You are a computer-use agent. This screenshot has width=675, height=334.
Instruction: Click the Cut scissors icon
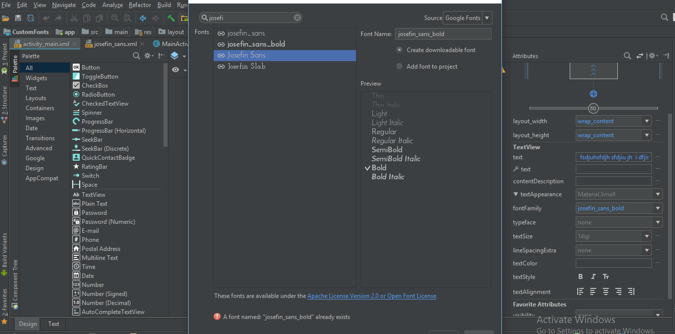(74, 18)
